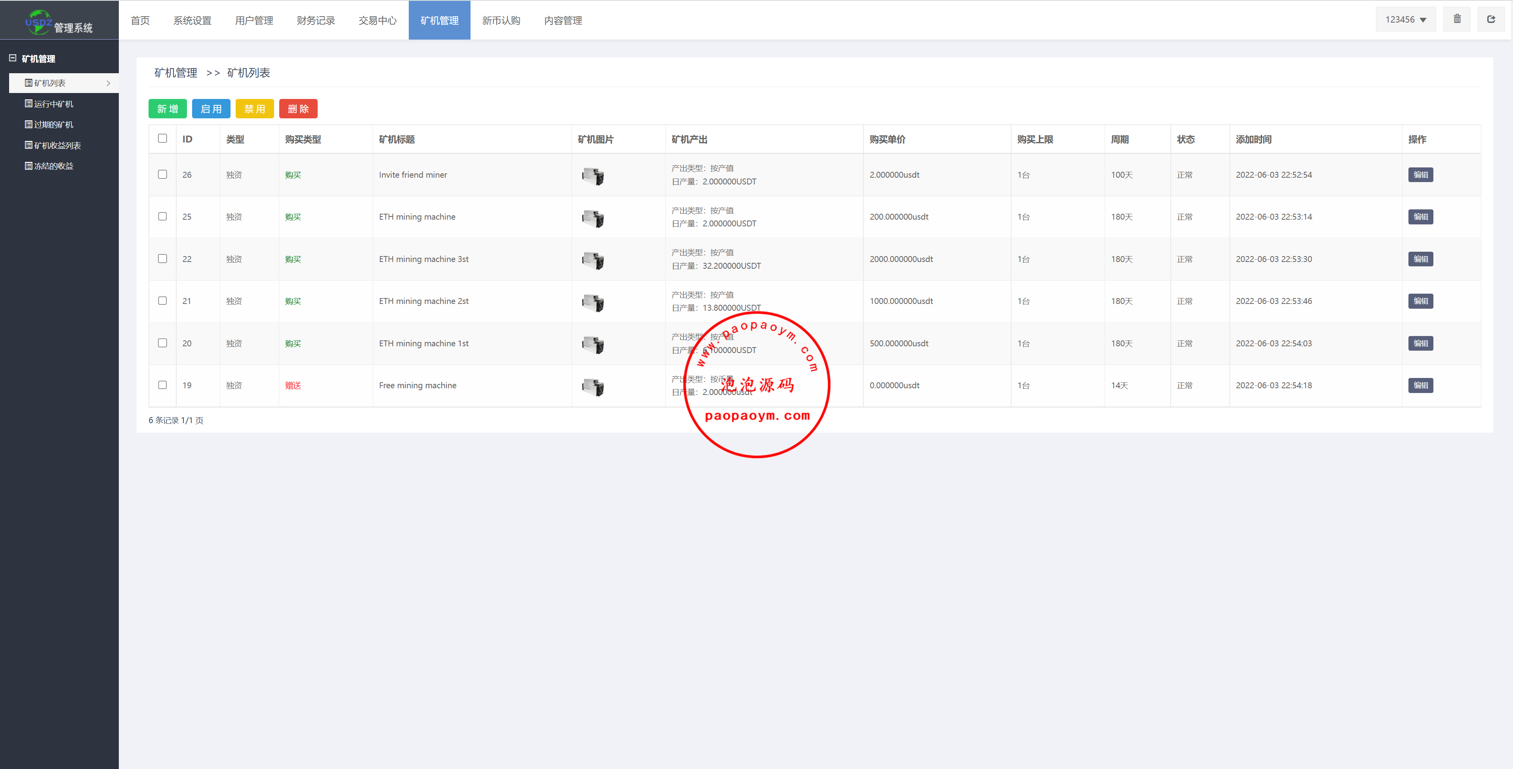Image resolution: width=1513 pixels, height=769 pixels.
Task: Click the logout arrow icon at top right
Action: (1491, 19)
